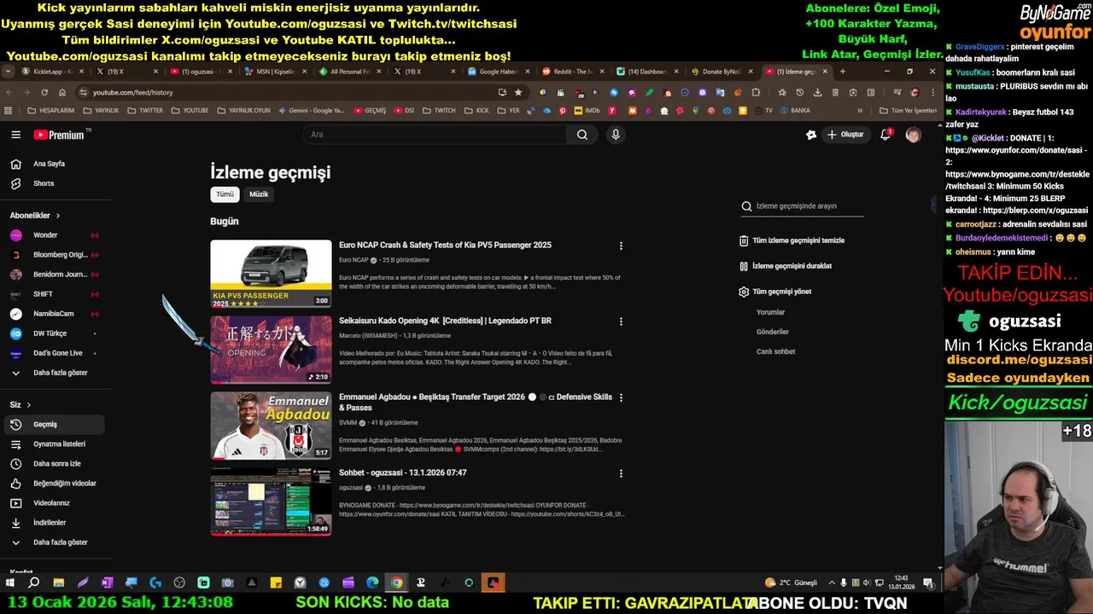Image resolution: width=1093 pixels, height=614 pixels.
Task: Bookmark this page with the star
Action: [517, 92]
